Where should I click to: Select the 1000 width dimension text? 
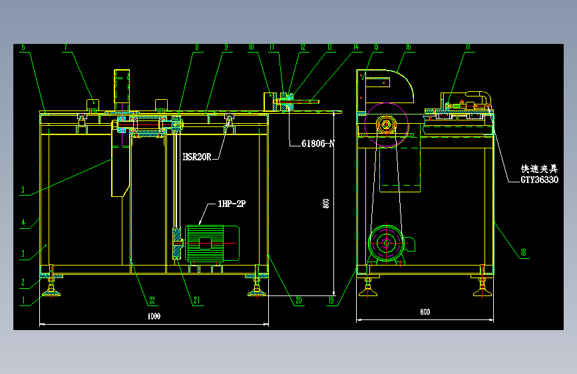click(x=154, y=316)
